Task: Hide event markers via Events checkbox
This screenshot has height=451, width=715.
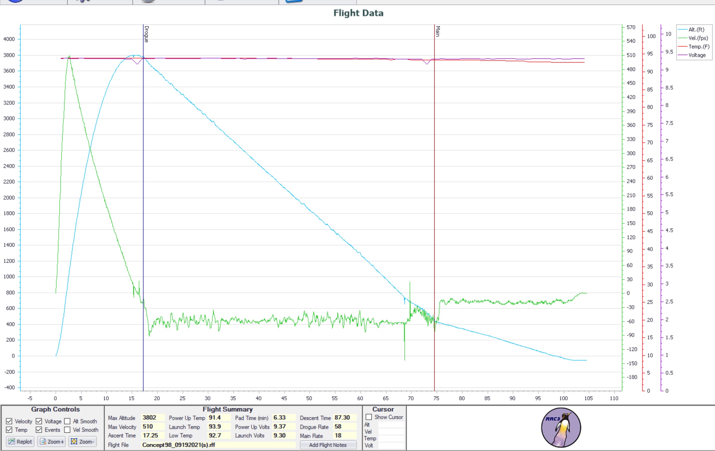Action: [39, 430]
